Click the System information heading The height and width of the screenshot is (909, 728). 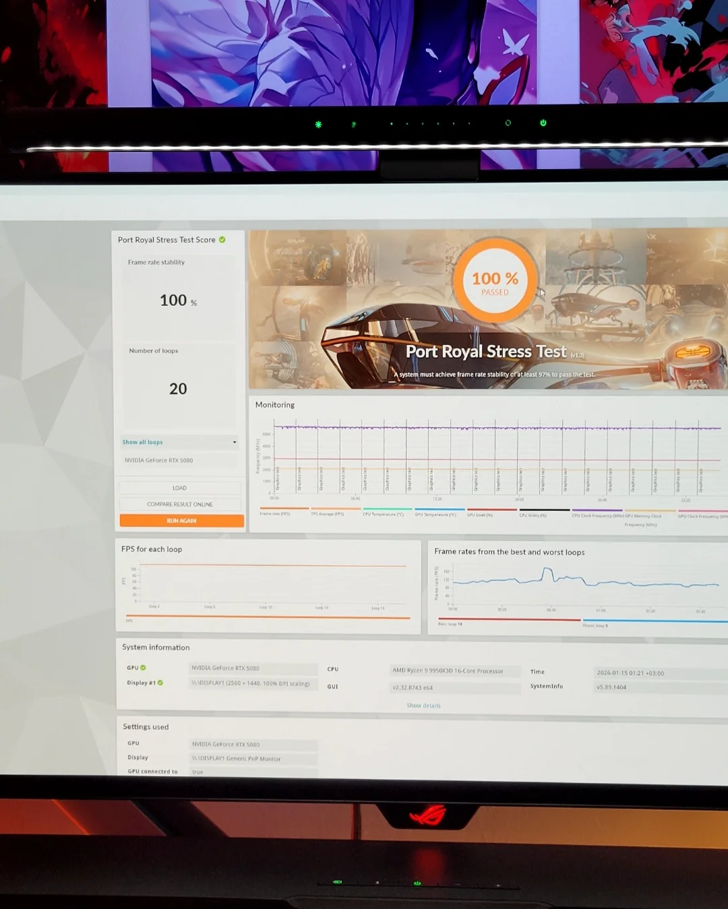(x=156, y=648)
